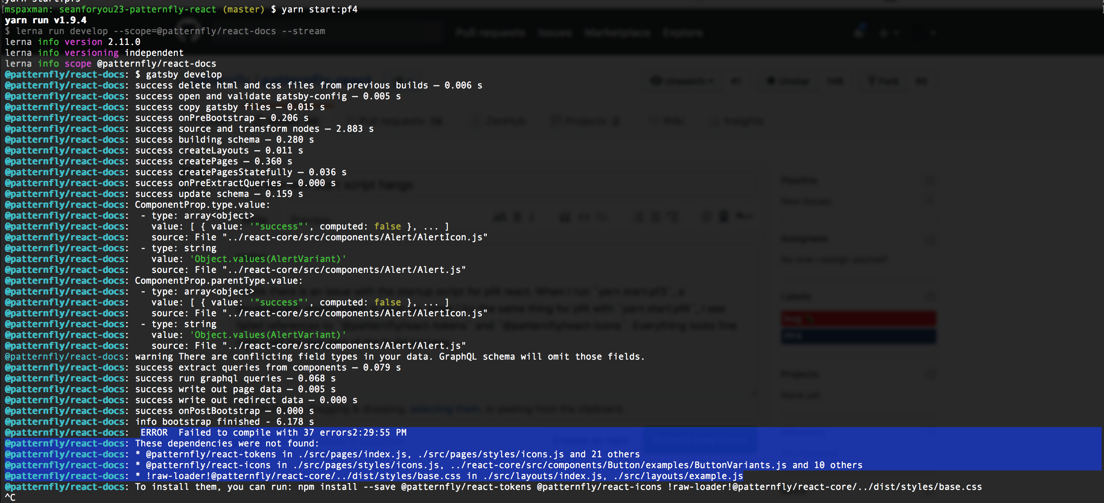The height and width of the screenshot is (503, 1104).
Task: Click the '!raw-loader!' base.css error line
Action: click(374, 476)
